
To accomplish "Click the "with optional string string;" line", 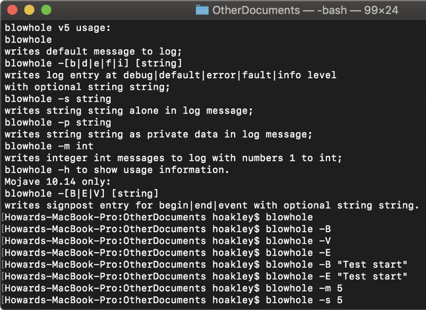I will click(x=87, y=87).
